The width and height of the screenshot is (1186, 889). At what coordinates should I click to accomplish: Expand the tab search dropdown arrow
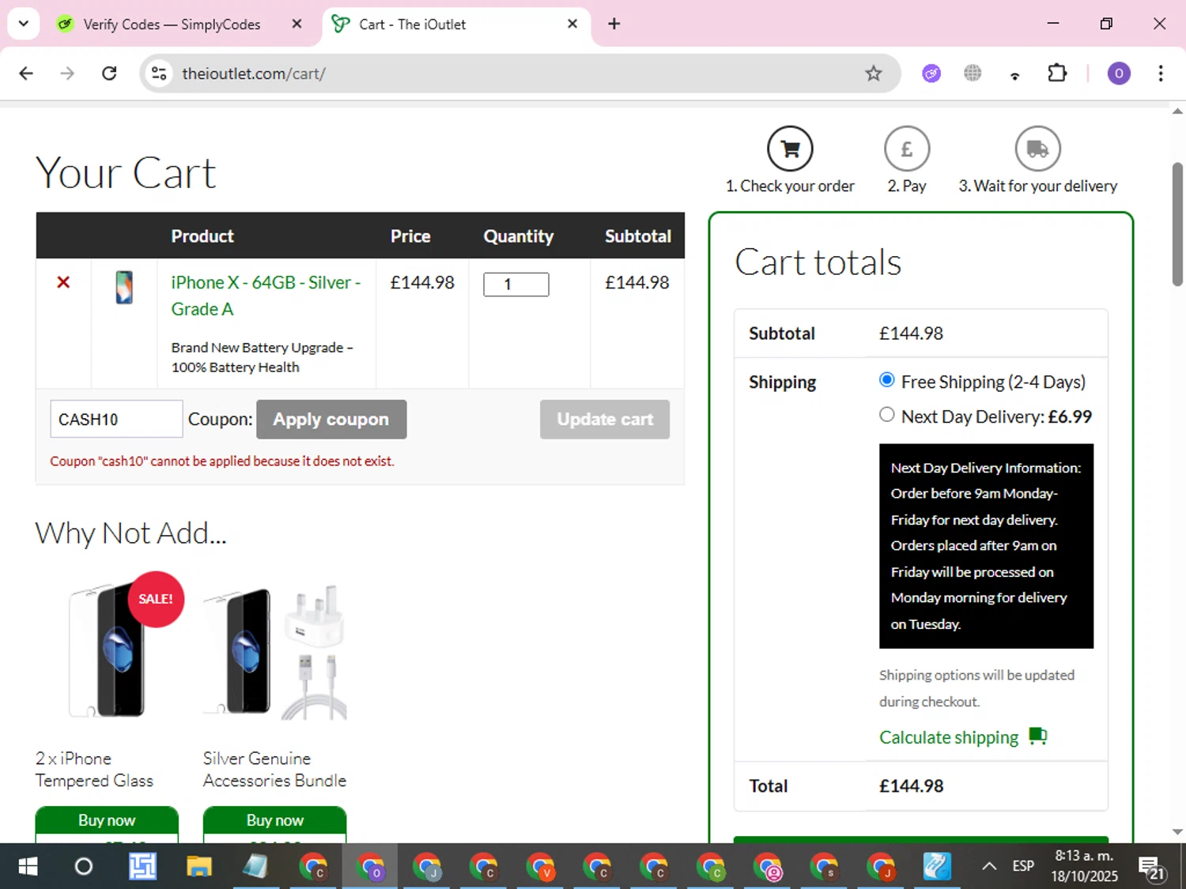(x=24, y=24)
